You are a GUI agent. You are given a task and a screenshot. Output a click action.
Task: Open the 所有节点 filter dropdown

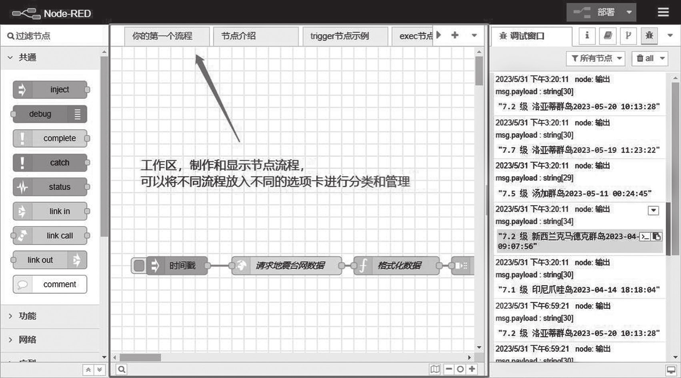pos(596,59)
